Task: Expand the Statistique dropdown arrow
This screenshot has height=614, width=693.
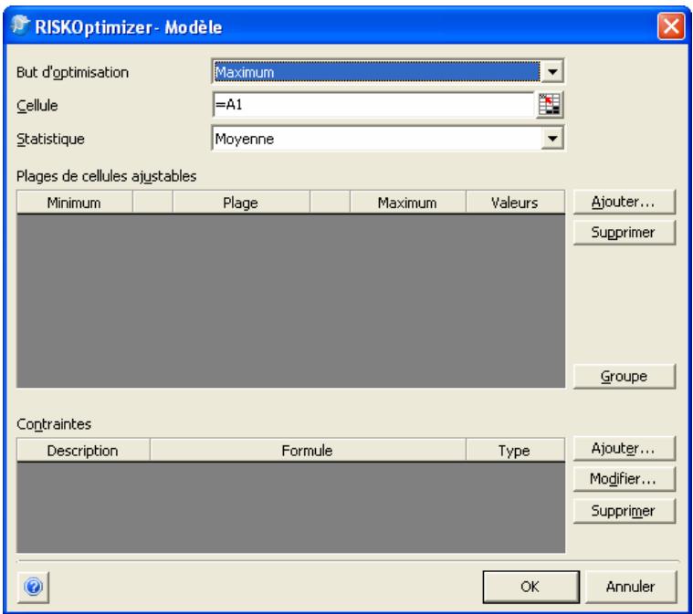Action: pos(552,139)
